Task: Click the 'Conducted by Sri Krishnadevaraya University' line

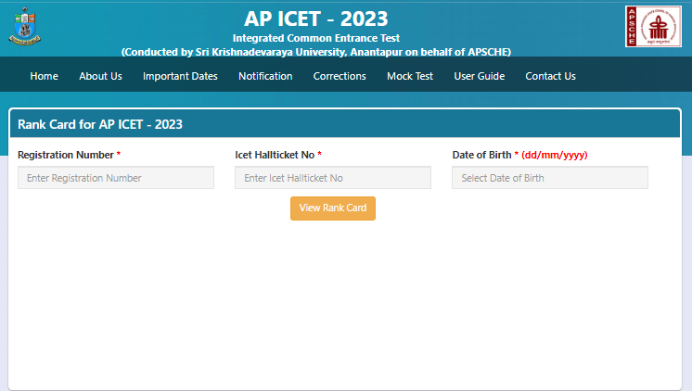Action: click(x=316, y=52)
